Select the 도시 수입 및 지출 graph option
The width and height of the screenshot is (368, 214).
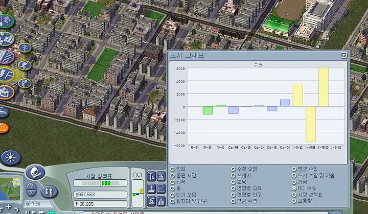(294, 176)
